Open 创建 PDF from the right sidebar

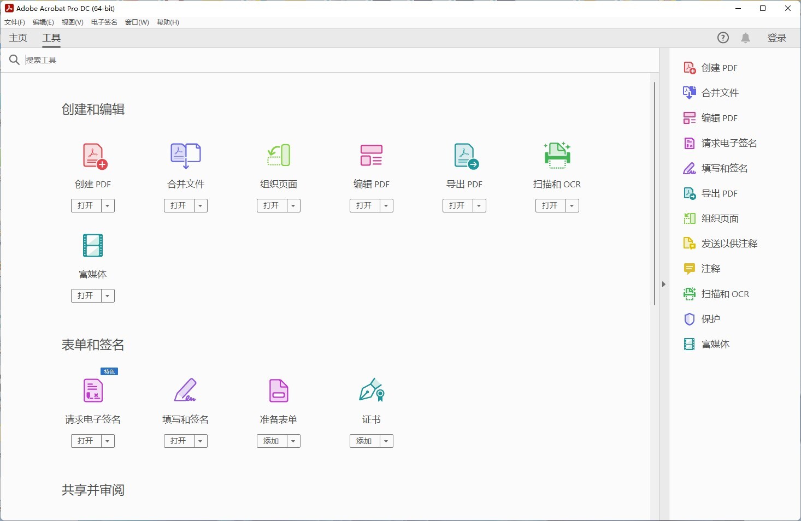coord(711,68)
